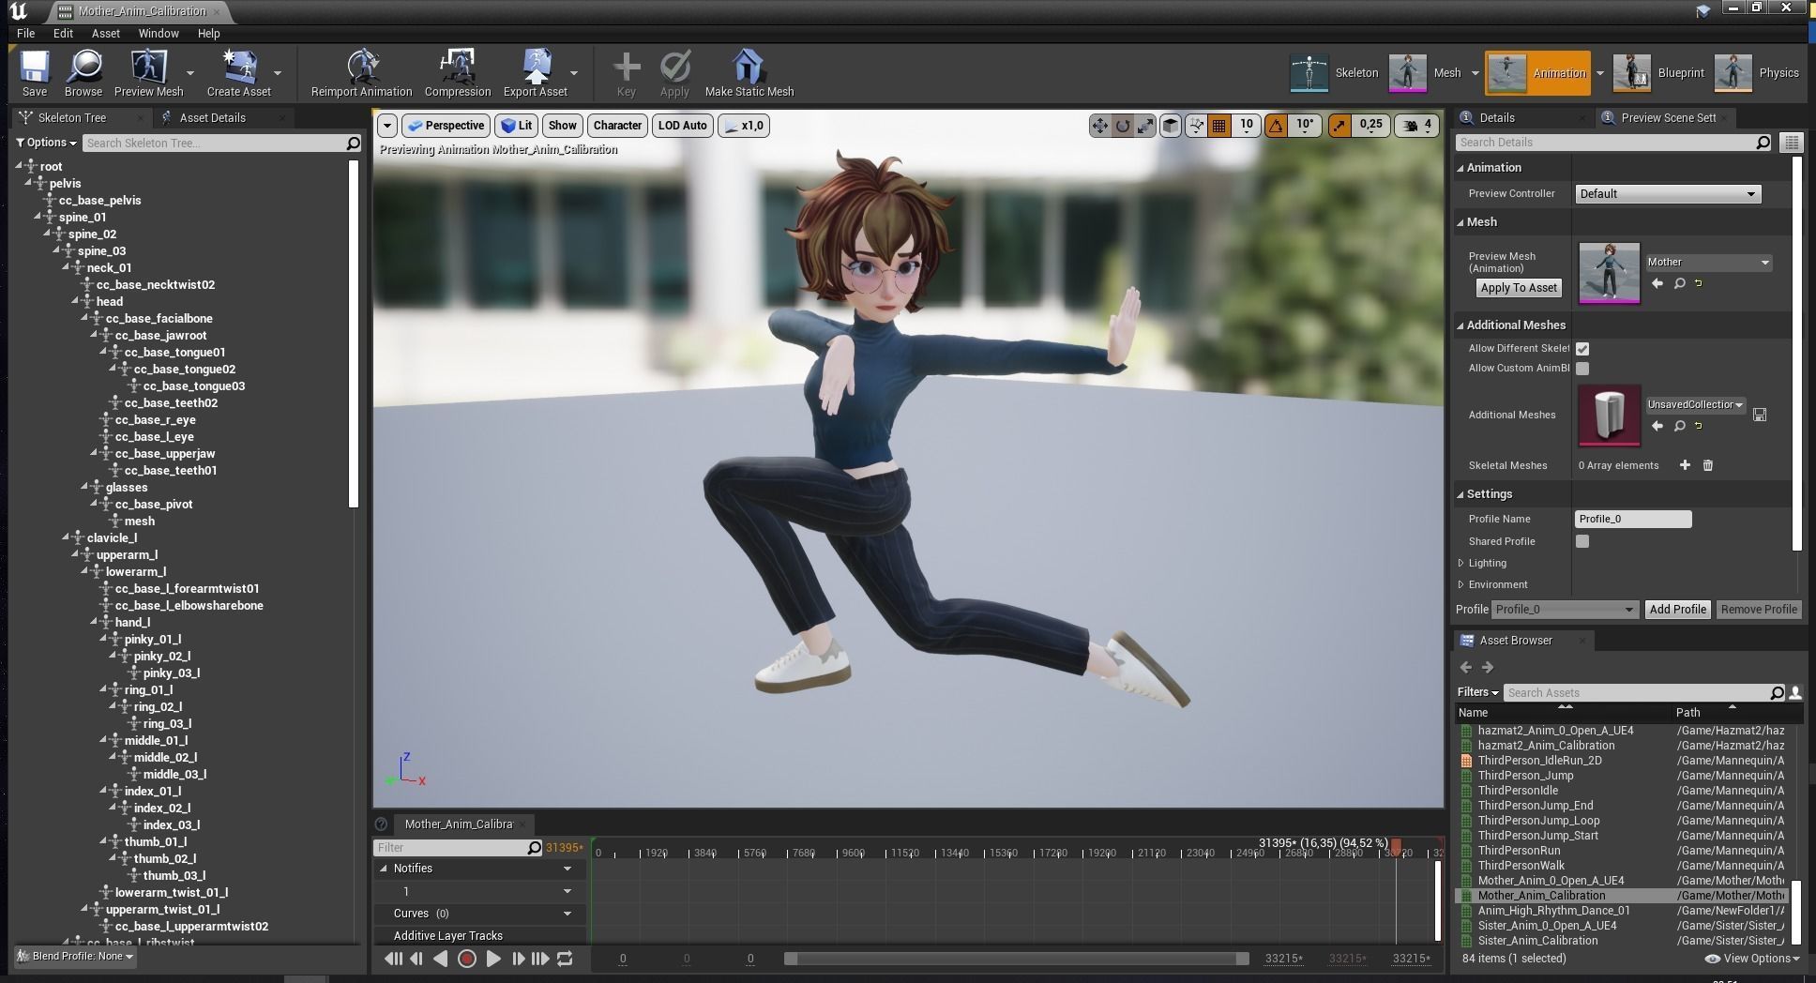Toggle Lit view mode button
Viewport: 1816px width, 983px height.
517,125
